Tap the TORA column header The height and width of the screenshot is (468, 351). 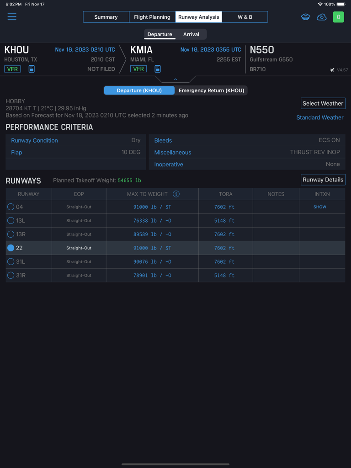click(x=226, y=194)
